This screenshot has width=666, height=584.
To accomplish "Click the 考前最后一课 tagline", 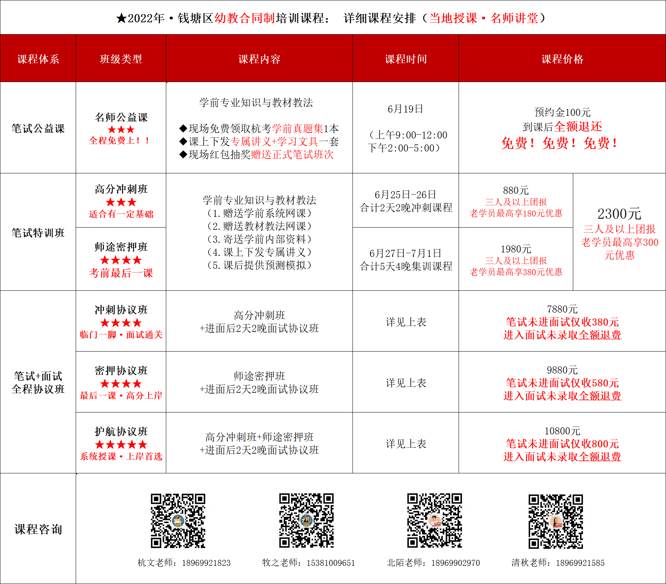I will pos(121,273).
